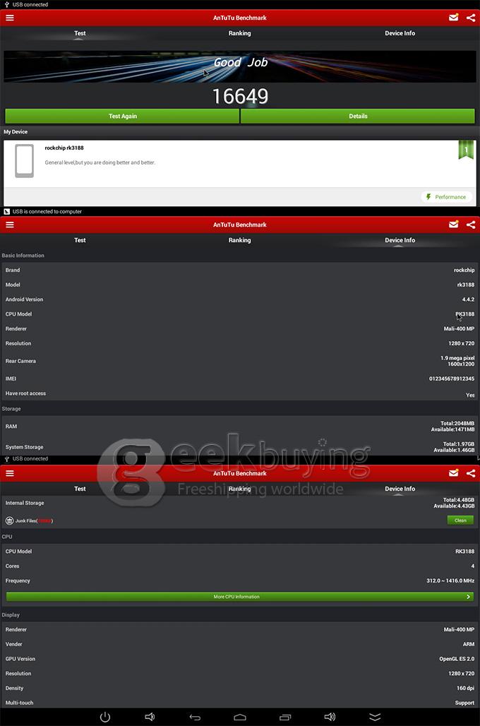480x726 pixels.
Task: Tap the home icon in navigation bar
Action: 240,718
